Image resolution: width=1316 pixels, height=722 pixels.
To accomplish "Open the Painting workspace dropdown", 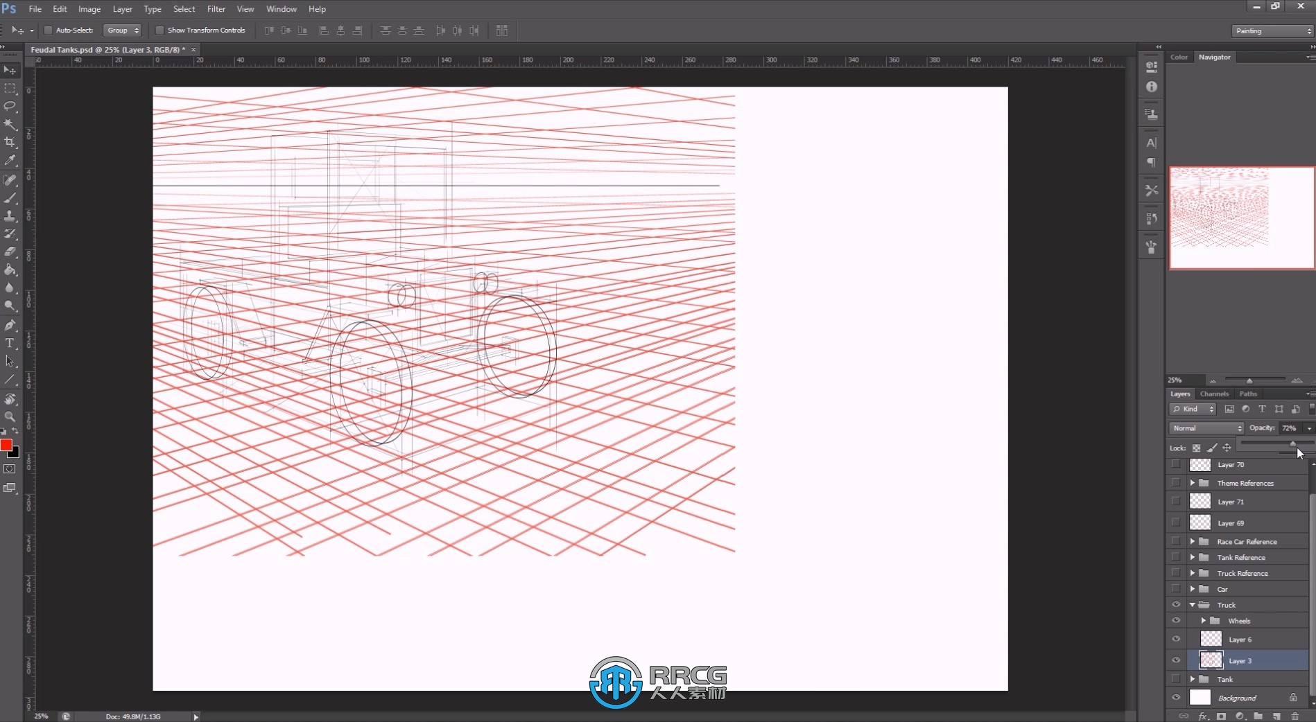I will coord(1273,31).
